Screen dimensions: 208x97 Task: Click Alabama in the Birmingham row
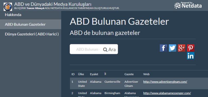click(96, 93)
